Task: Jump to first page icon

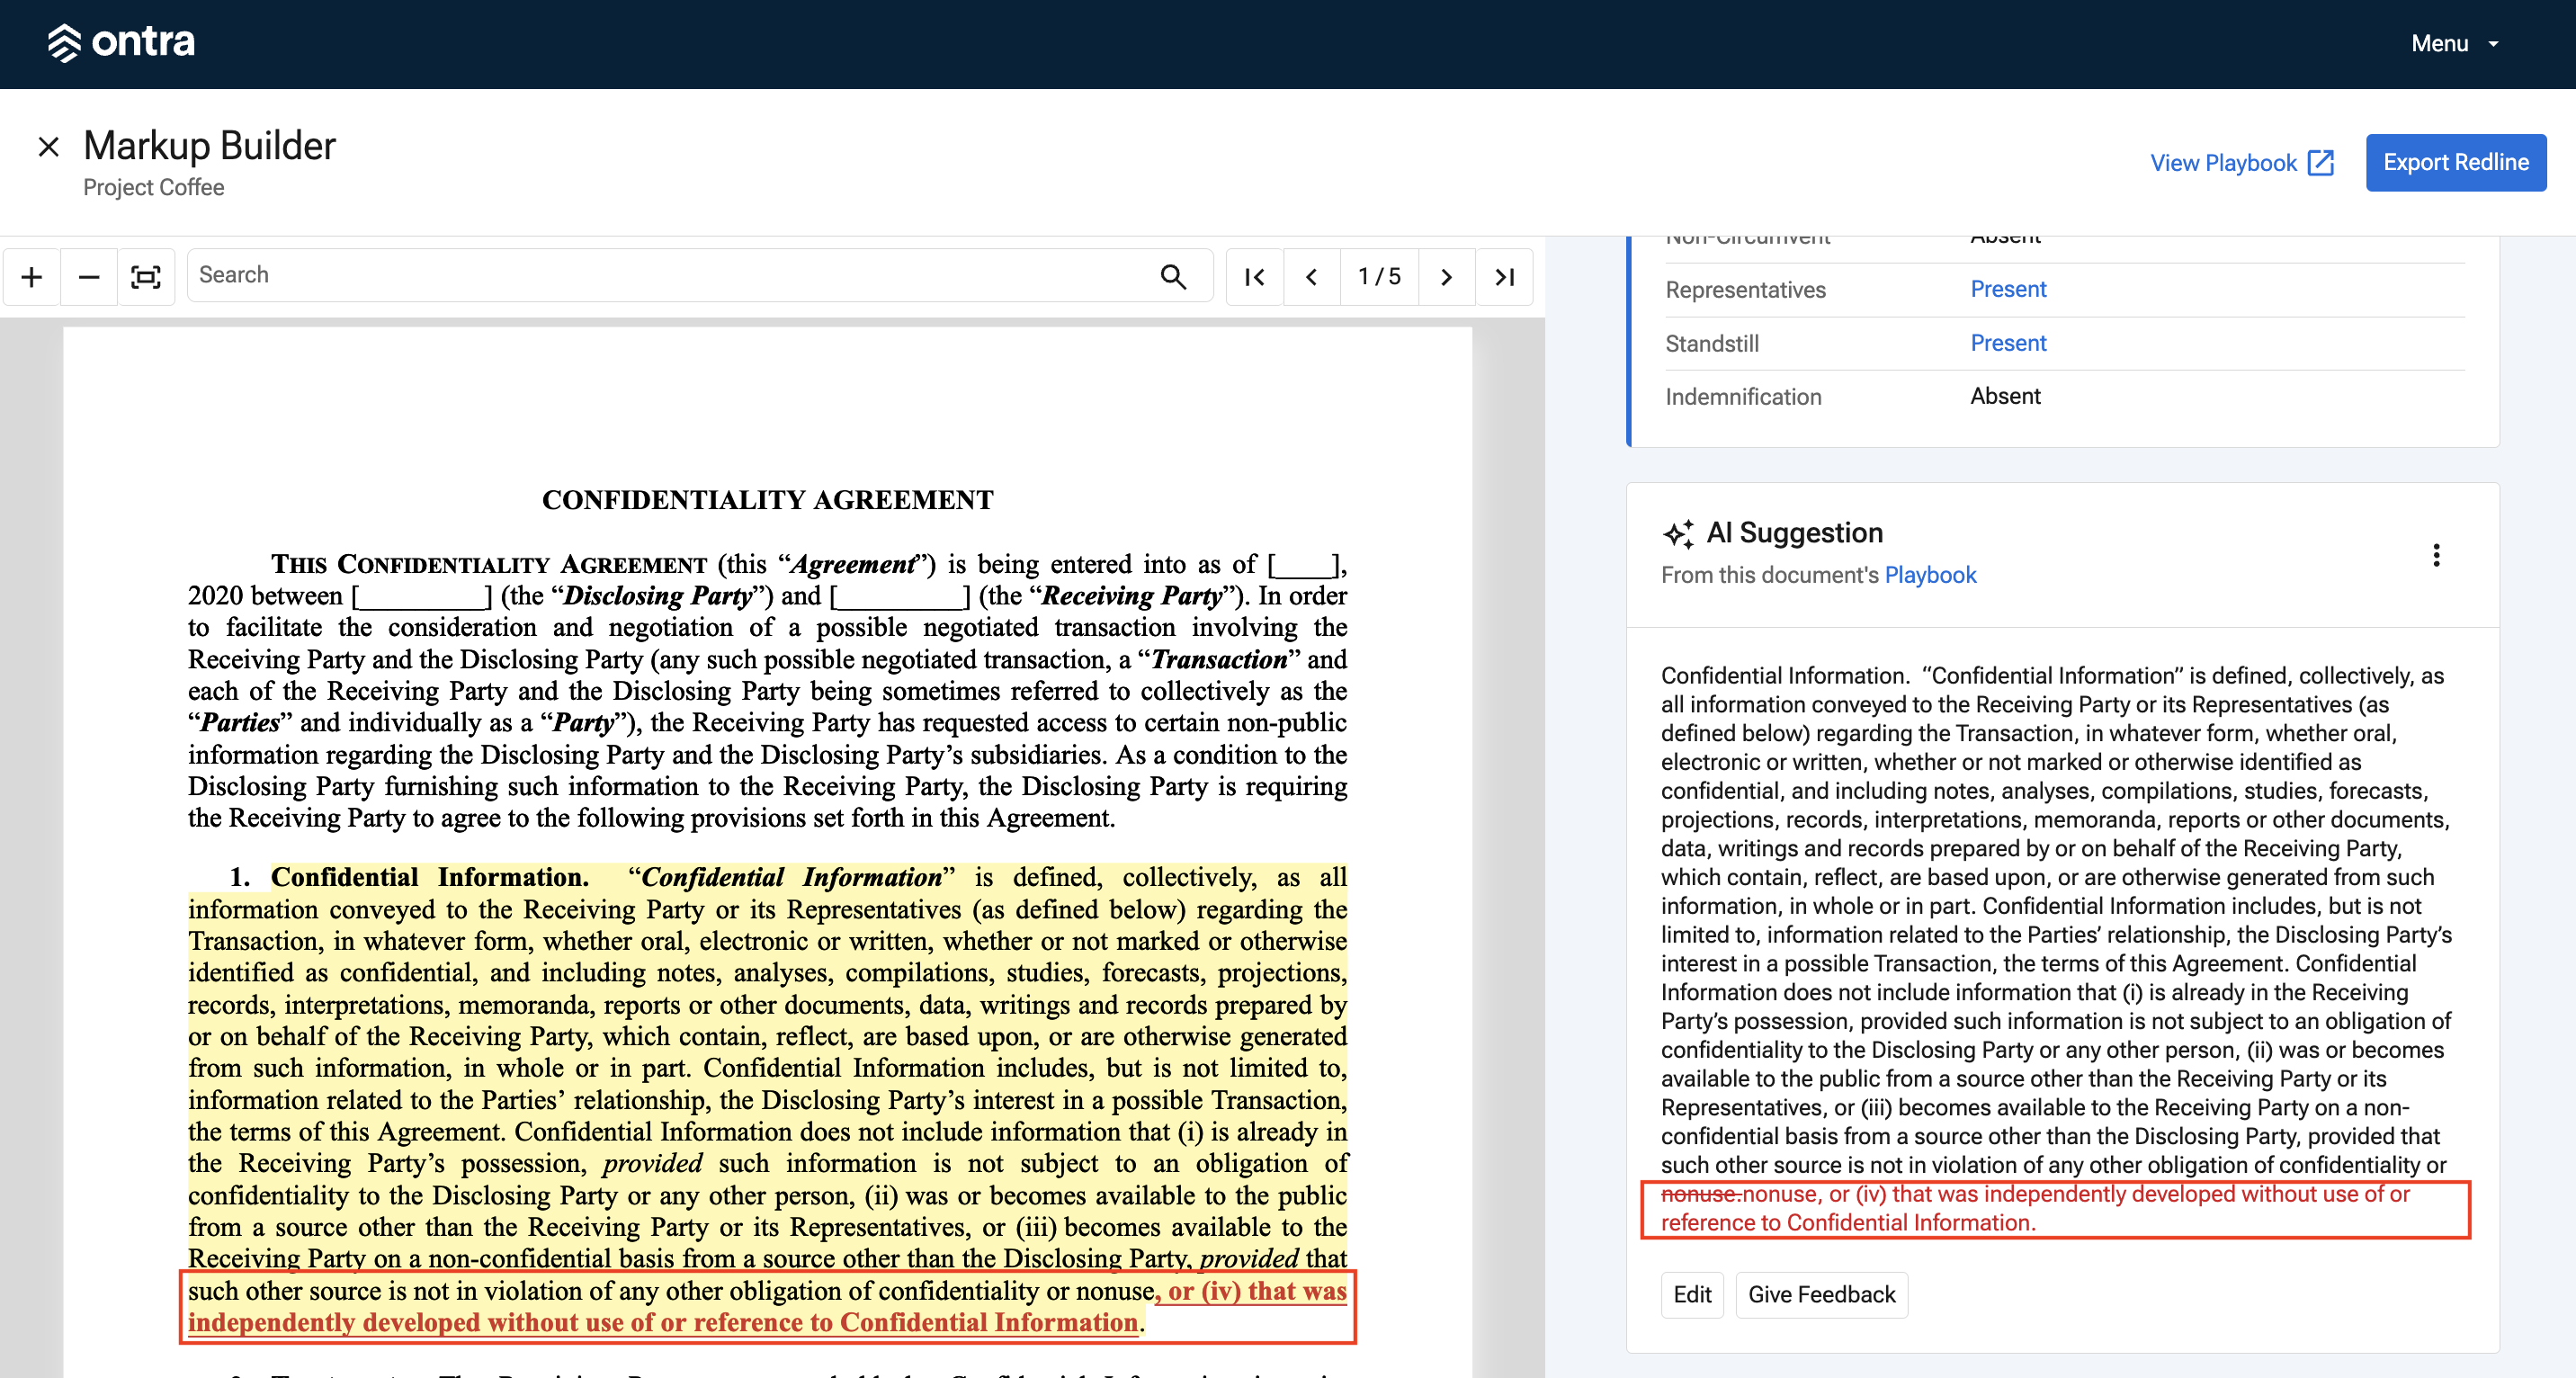Action: click(x=1254, y=277)
